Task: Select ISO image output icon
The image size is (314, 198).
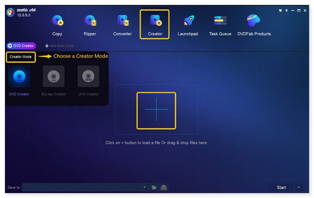Action: pyautogui.click(x=164, y=187)
